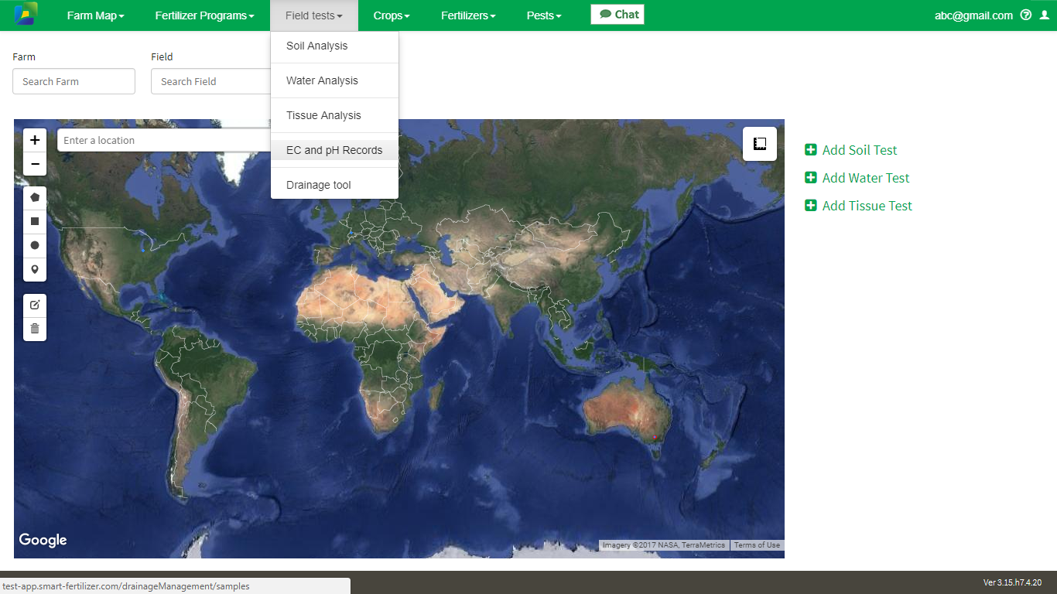The height and width of the screenshot is (594, 1057).
Task: Click the plus icon beside Add Water Test
Action: pos(811,178)
